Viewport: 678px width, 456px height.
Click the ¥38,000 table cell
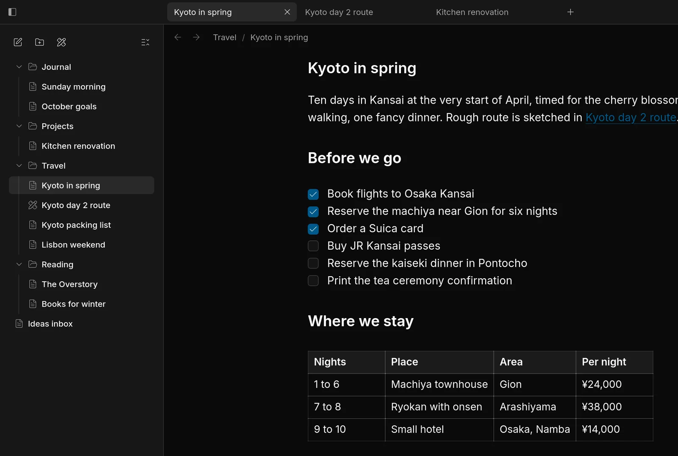point(614,407)
